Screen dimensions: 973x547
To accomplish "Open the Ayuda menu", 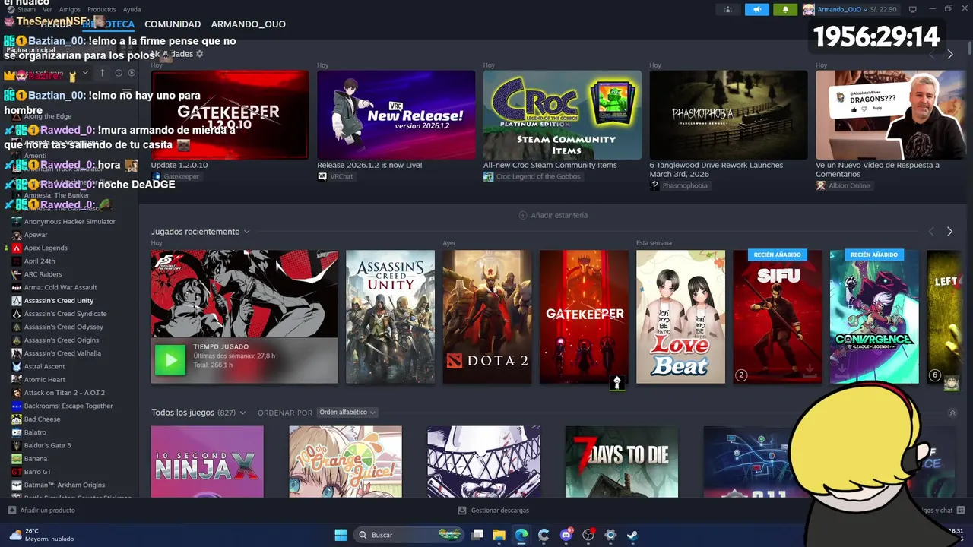I will tap(132, 9).
